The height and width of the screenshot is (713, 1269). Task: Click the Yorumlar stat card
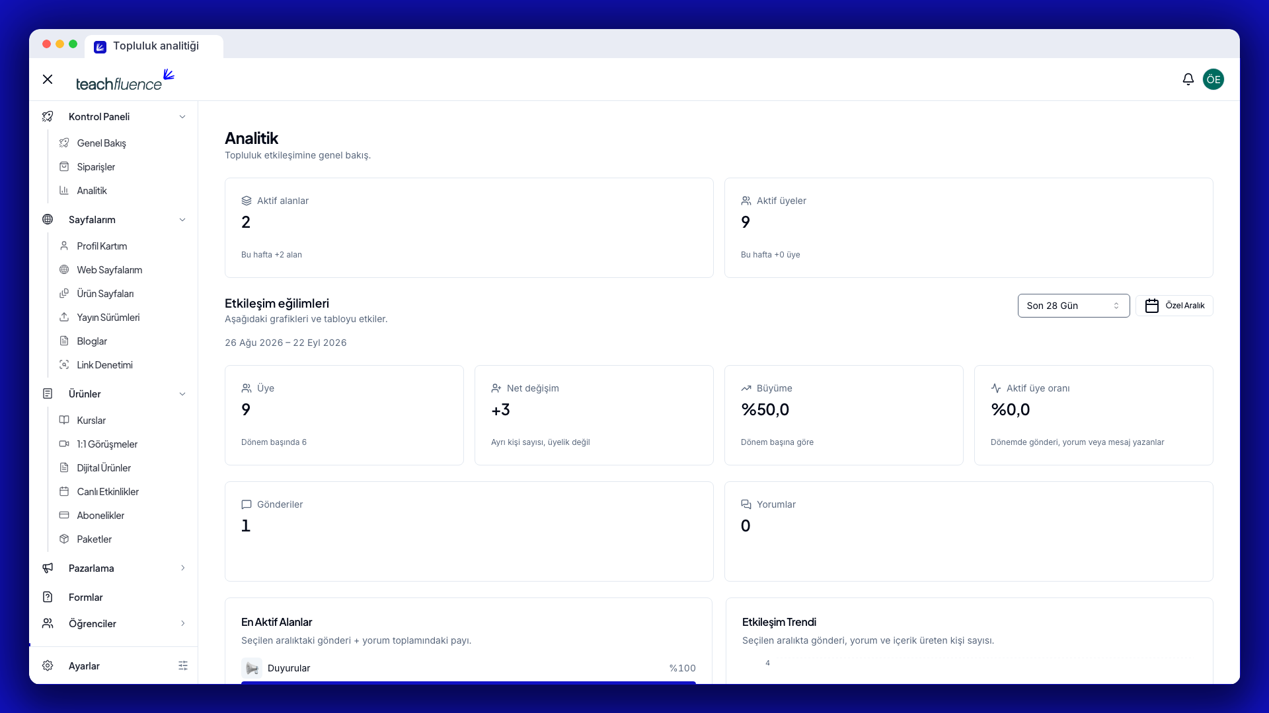(969, 531)
